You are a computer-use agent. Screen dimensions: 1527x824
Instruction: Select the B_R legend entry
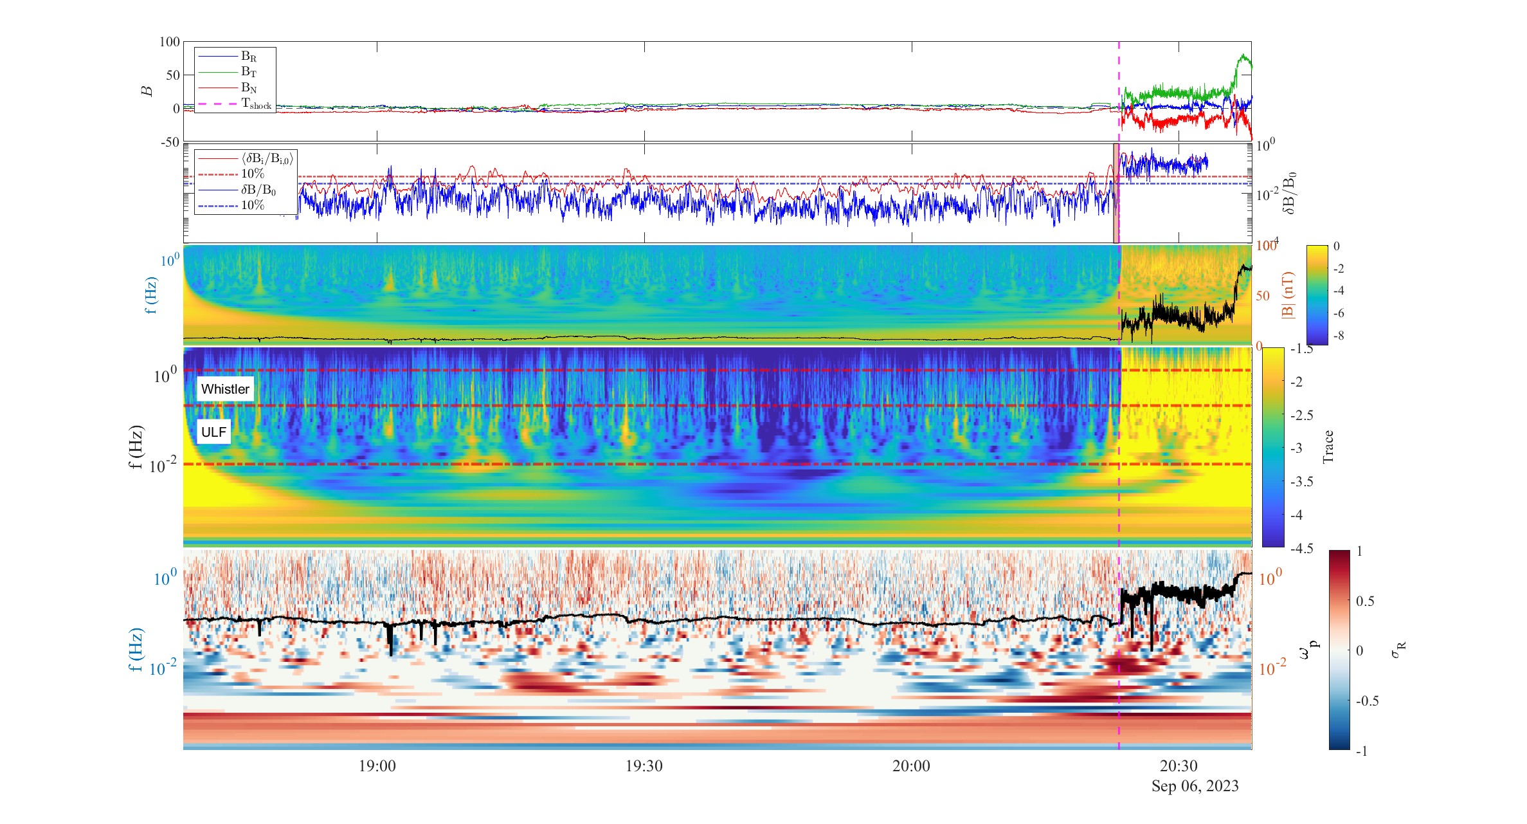[x=228, y=57]
